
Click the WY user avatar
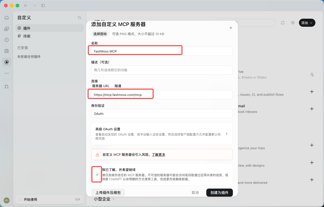click(x=7, y=200)
